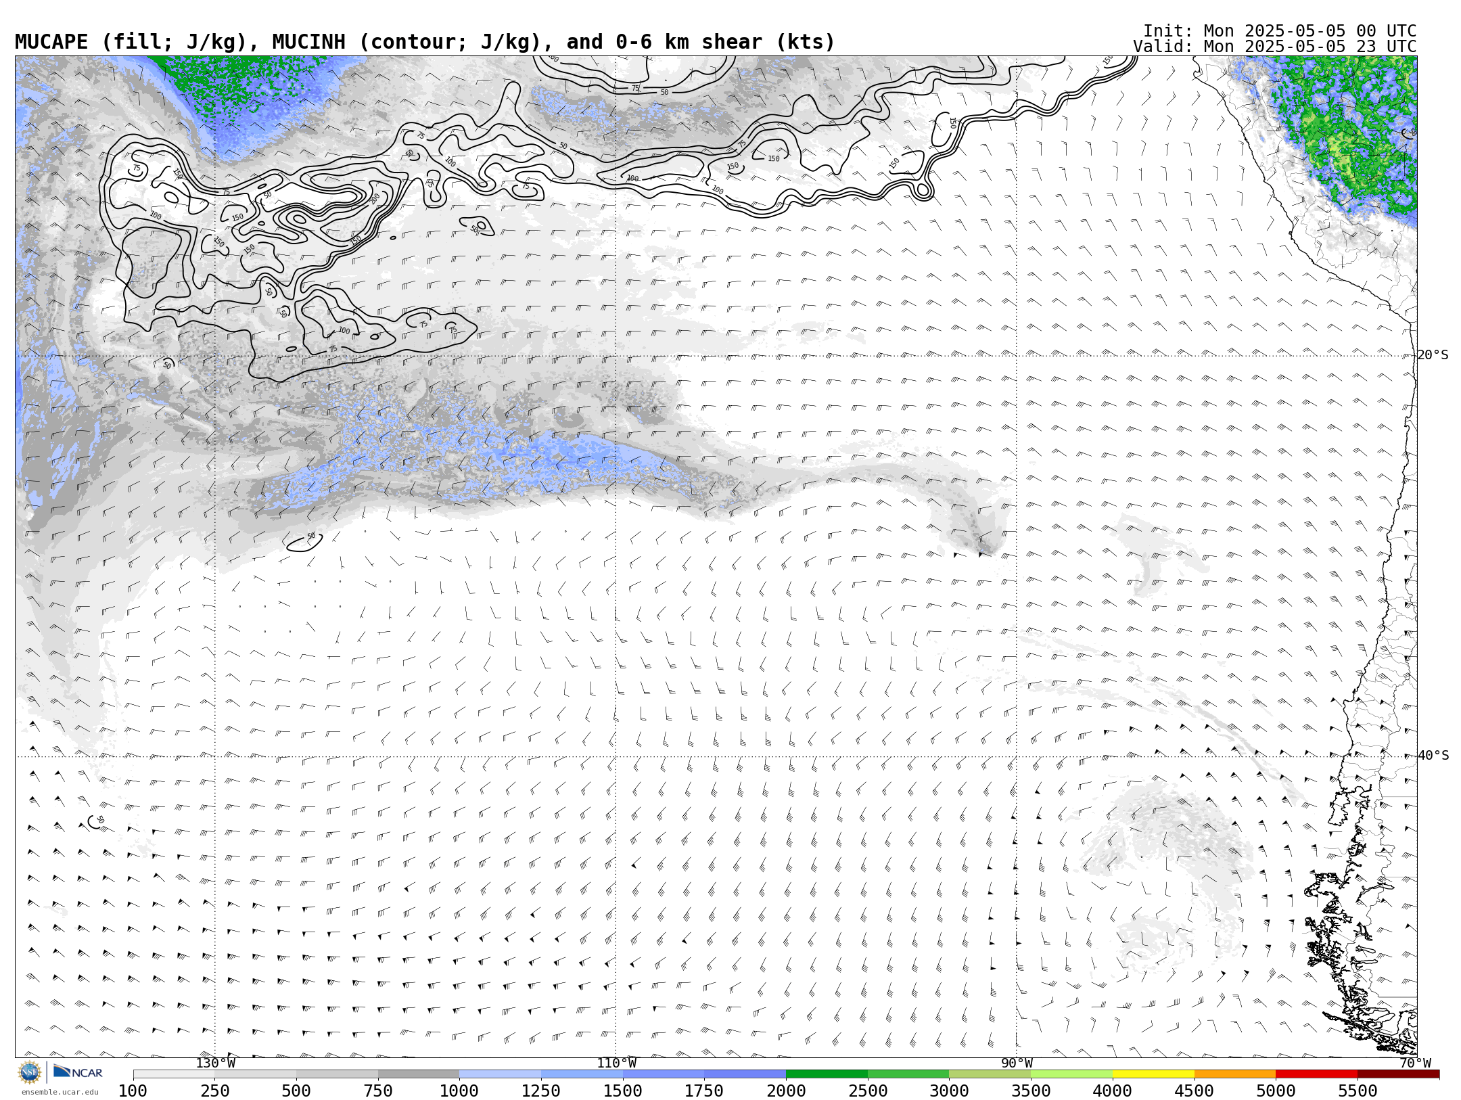Pick the blue swatch between 1500 and 1750
1461x1100 pixels.
pyautogui.click(x=664, y=1074)
